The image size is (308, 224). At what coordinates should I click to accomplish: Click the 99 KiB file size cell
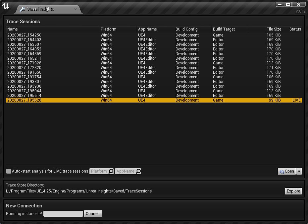[x=275, y=100]
